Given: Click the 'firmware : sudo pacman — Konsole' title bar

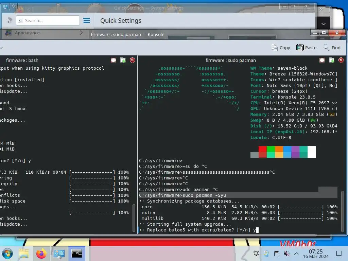Looking at the screenshot, I should (127, 34).
